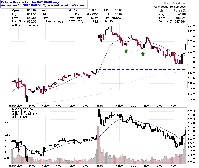Click the $NYAD line legend marker
This screenshot has height=168, width=199.
pyautogui.click(x=13, y=112)
